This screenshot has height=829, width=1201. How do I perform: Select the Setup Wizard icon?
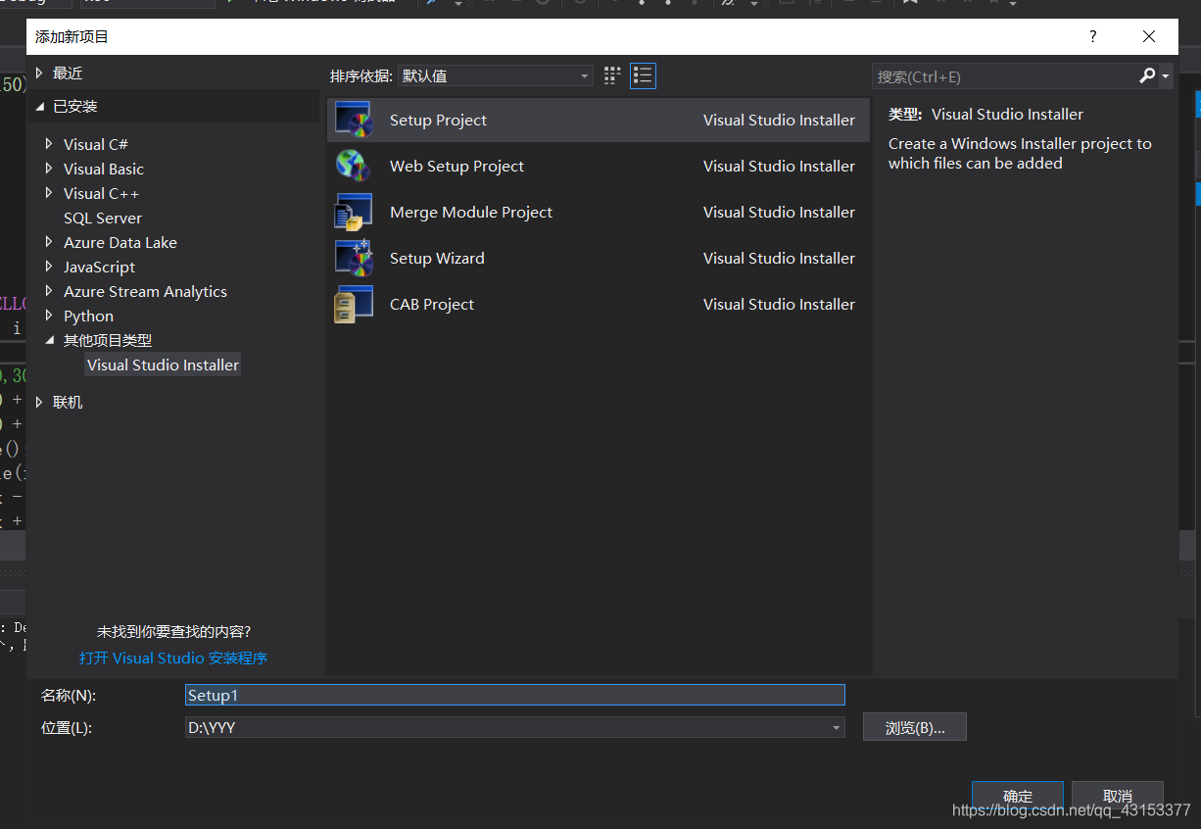point(354,258)
